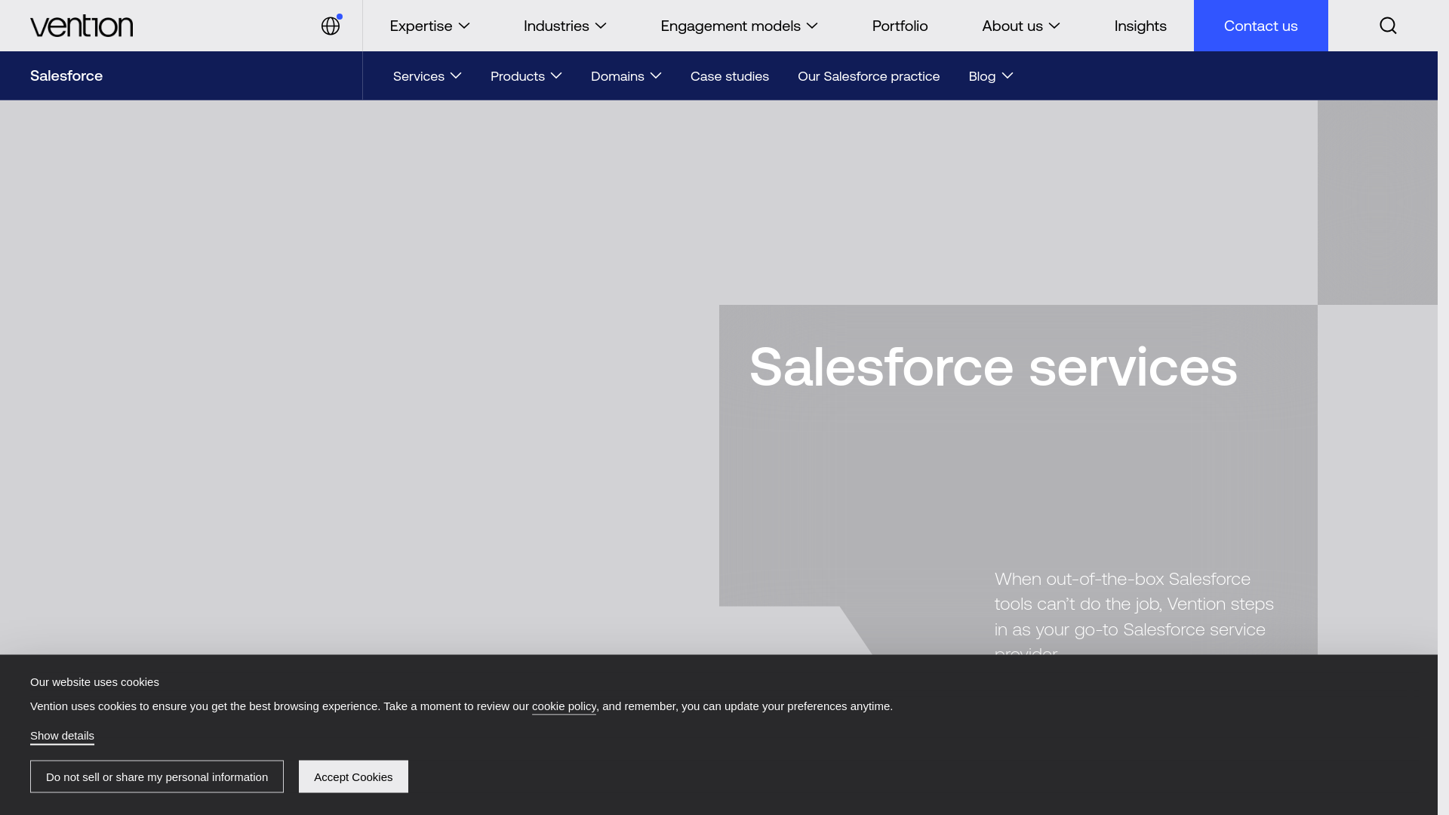Expand the Domains submenu
Image resolution: width=1449 pixels, height=815 pixels.
(626, 76)
